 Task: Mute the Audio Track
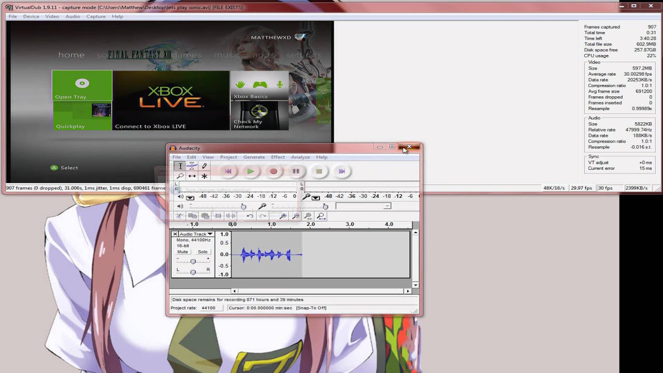click(x=183, y=252)
